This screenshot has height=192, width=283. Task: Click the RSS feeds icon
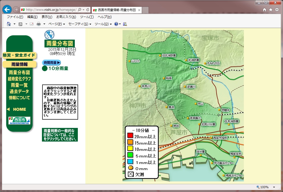click(x=20, y=24)
